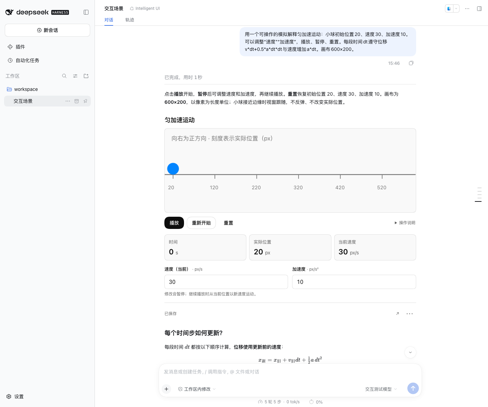Pin the 交互场景 conversation
The image size is (488, 407).
pyautogui.click(x=85, y=101)
